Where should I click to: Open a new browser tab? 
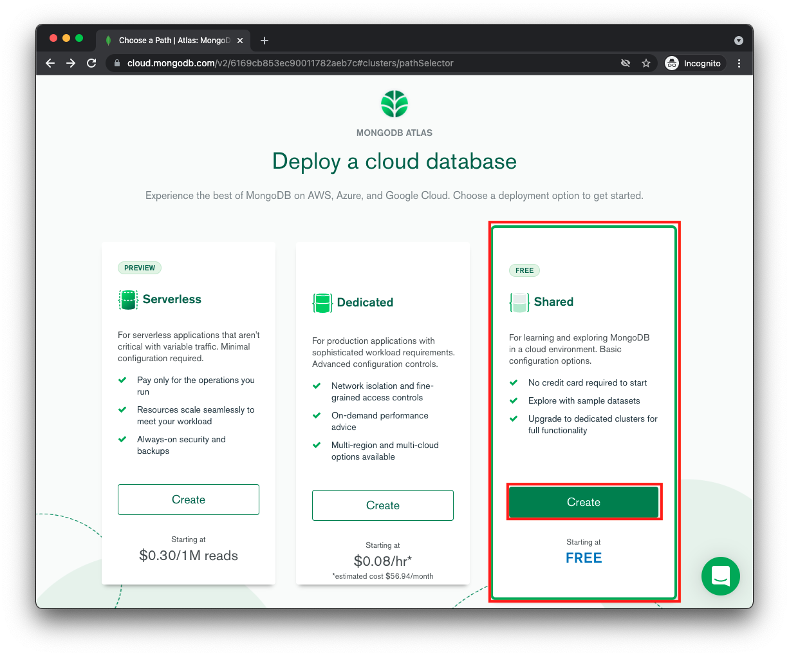pyautogui.click(x=265, y=41)
